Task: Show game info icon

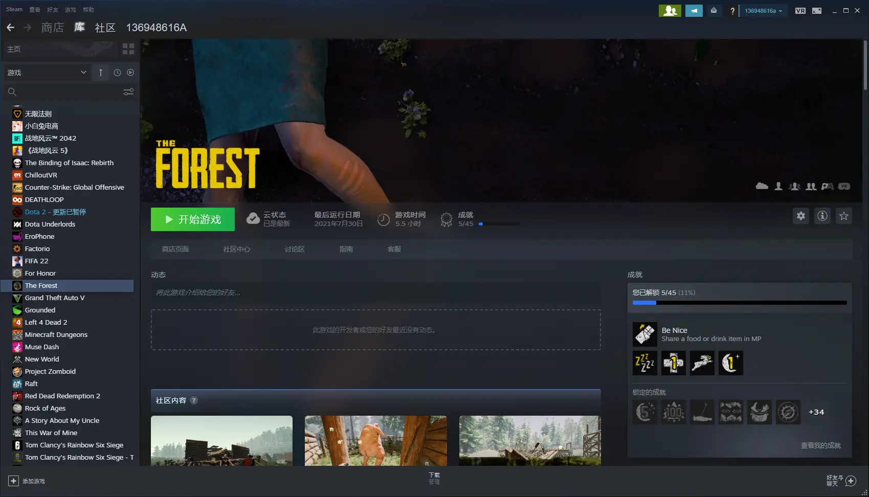Action: click(822, 216)
